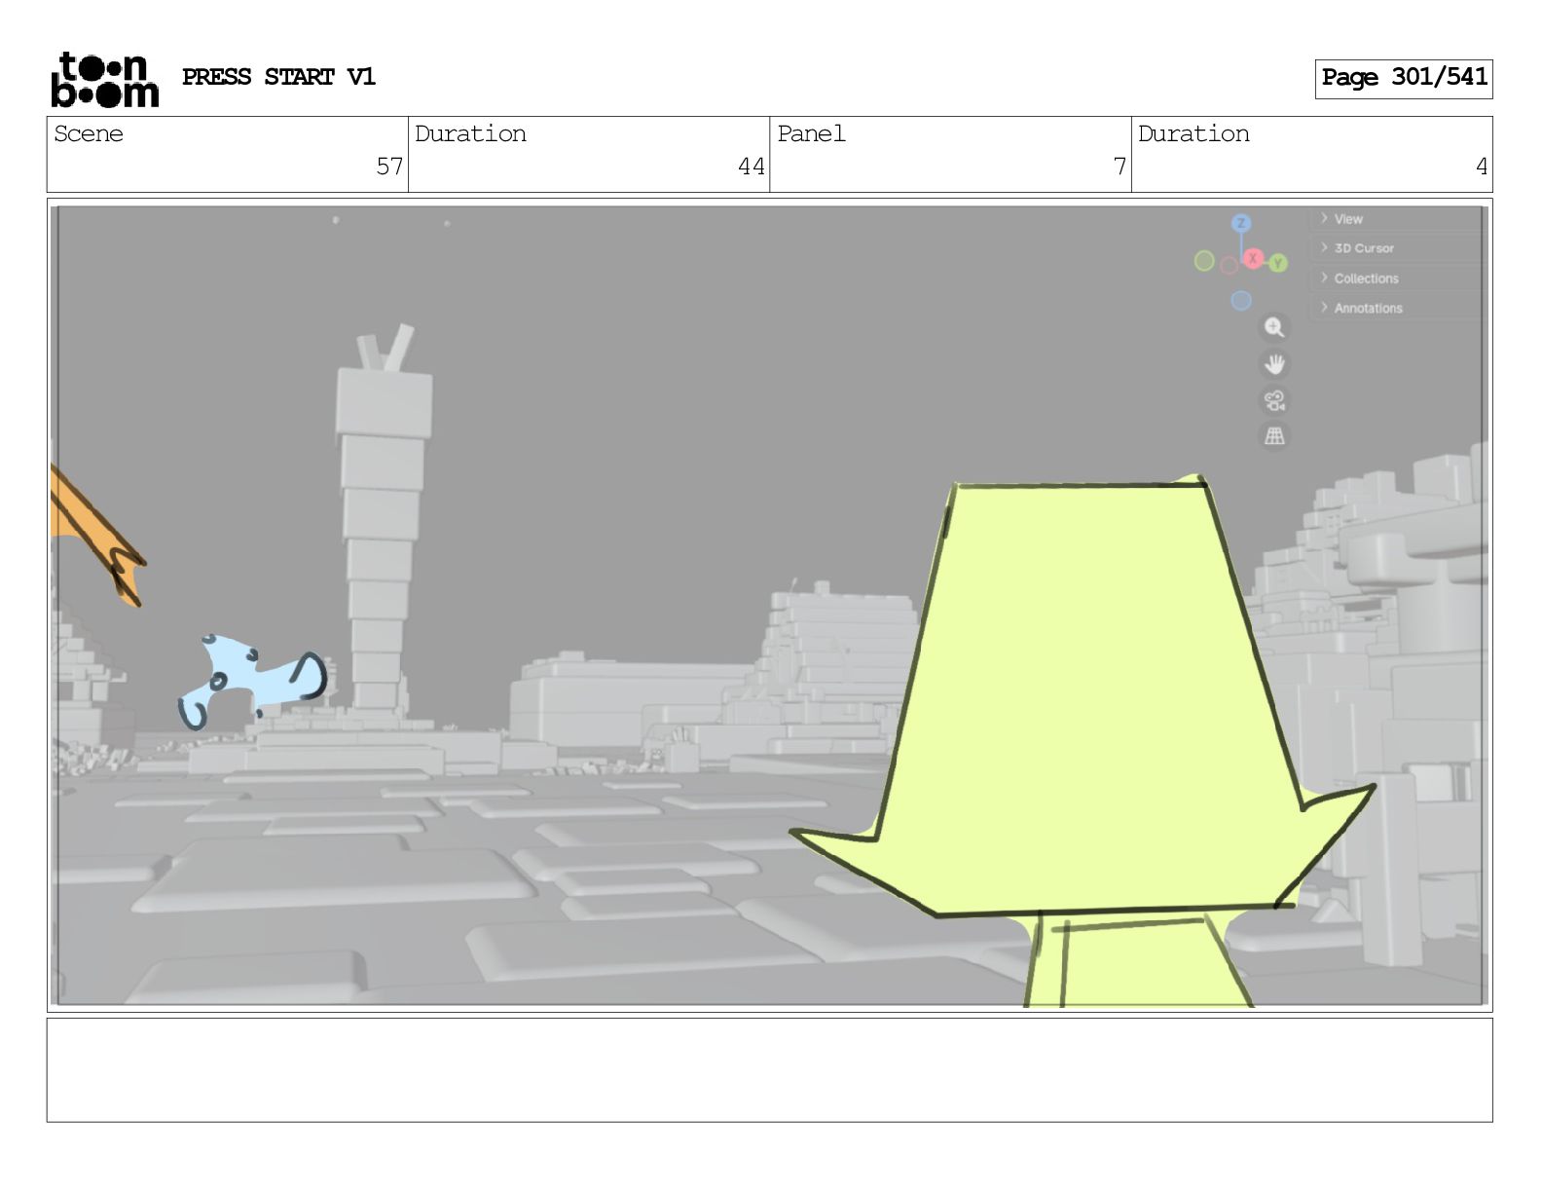Click the scene duration value "44"
The height and width of the screenshot is (1192, 1542).
[x=751, y=167]
